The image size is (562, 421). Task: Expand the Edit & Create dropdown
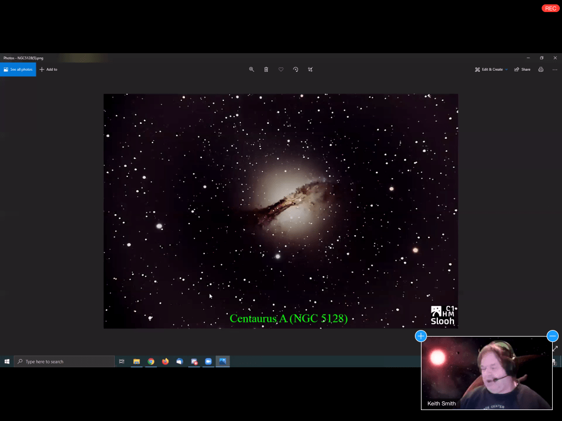(491, 70)
